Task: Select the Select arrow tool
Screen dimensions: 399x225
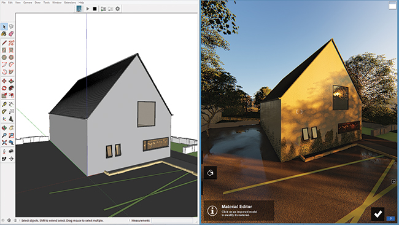Action: pyautogui.click(x=4, y=26)
